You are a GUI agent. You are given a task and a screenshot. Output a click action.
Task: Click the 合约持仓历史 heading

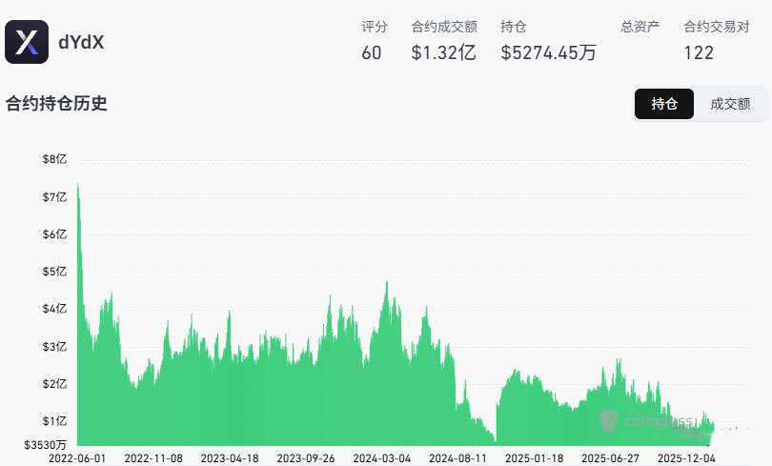(x=56, y=103)
